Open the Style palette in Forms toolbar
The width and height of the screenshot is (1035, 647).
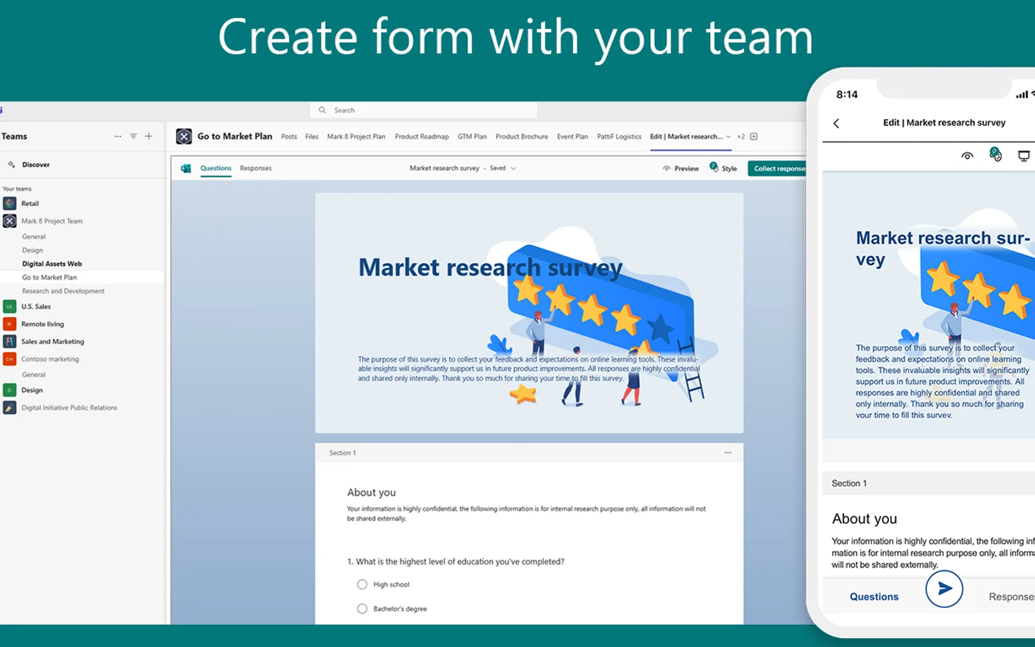point(723,168)
